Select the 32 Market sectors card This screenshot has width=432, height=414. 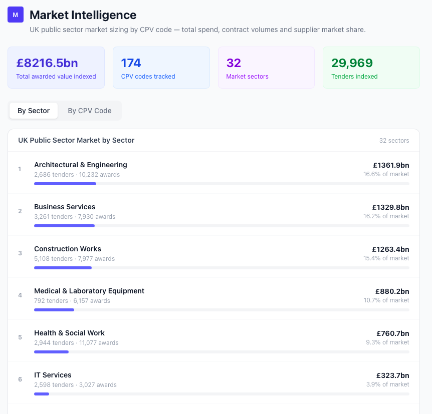click(266, 68)
